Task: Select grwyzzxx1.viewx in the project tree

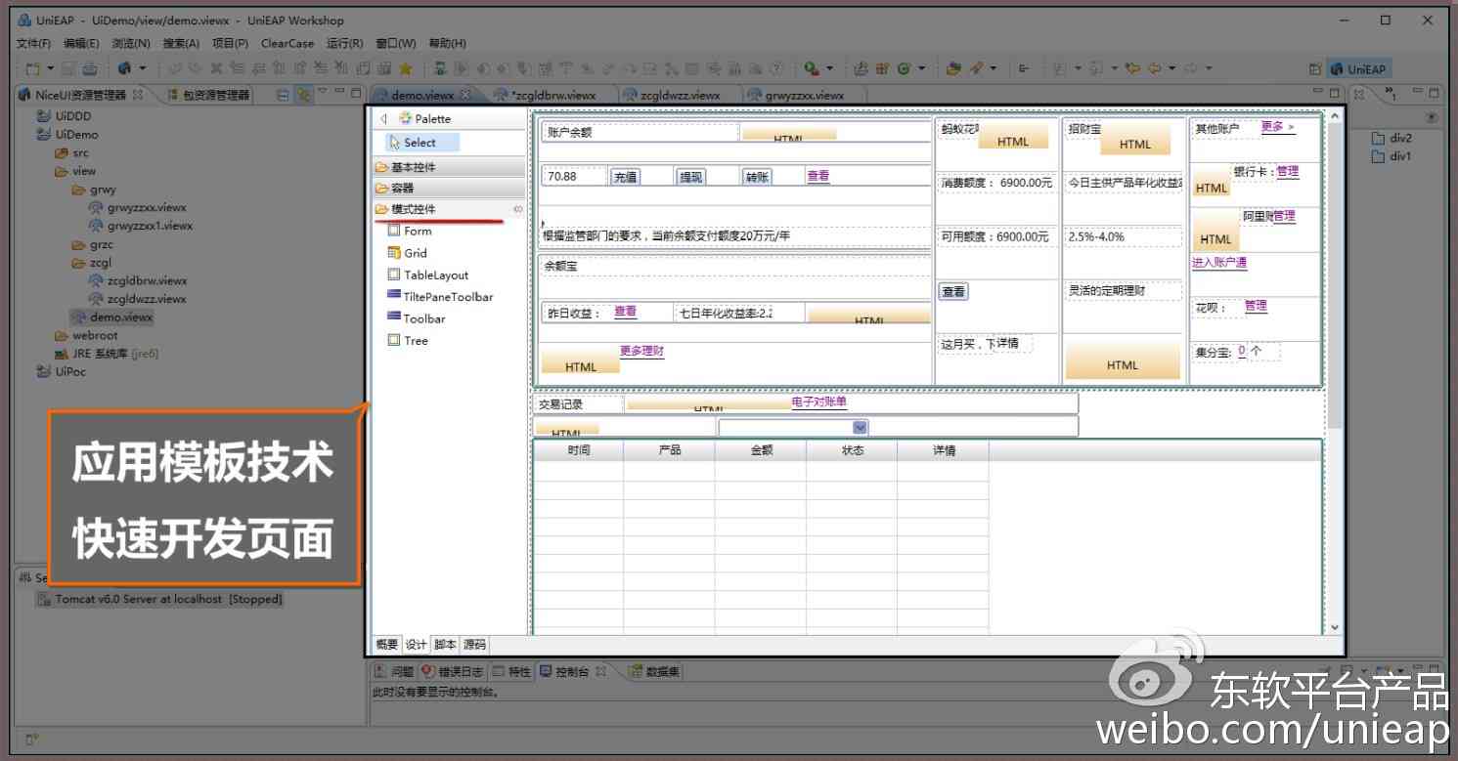Action: [141, 226]
